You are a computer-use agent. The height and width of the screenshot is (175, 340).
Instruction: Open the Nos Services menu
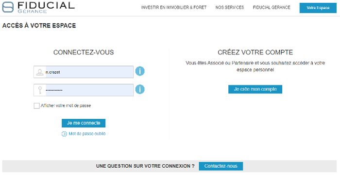tap(230, 8)
